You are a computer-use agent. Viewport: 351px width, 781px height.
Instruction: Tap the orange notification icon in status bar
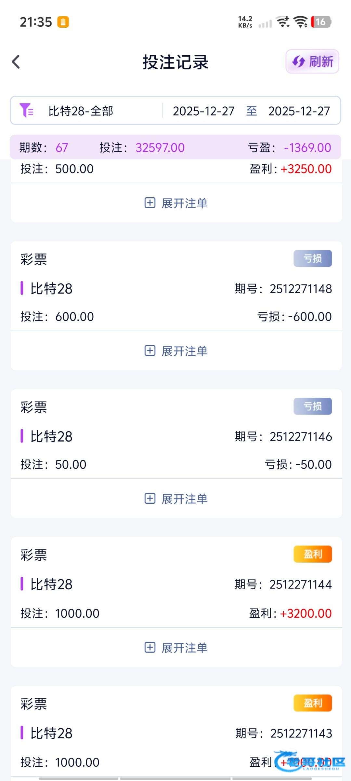(x=63, y=22)
